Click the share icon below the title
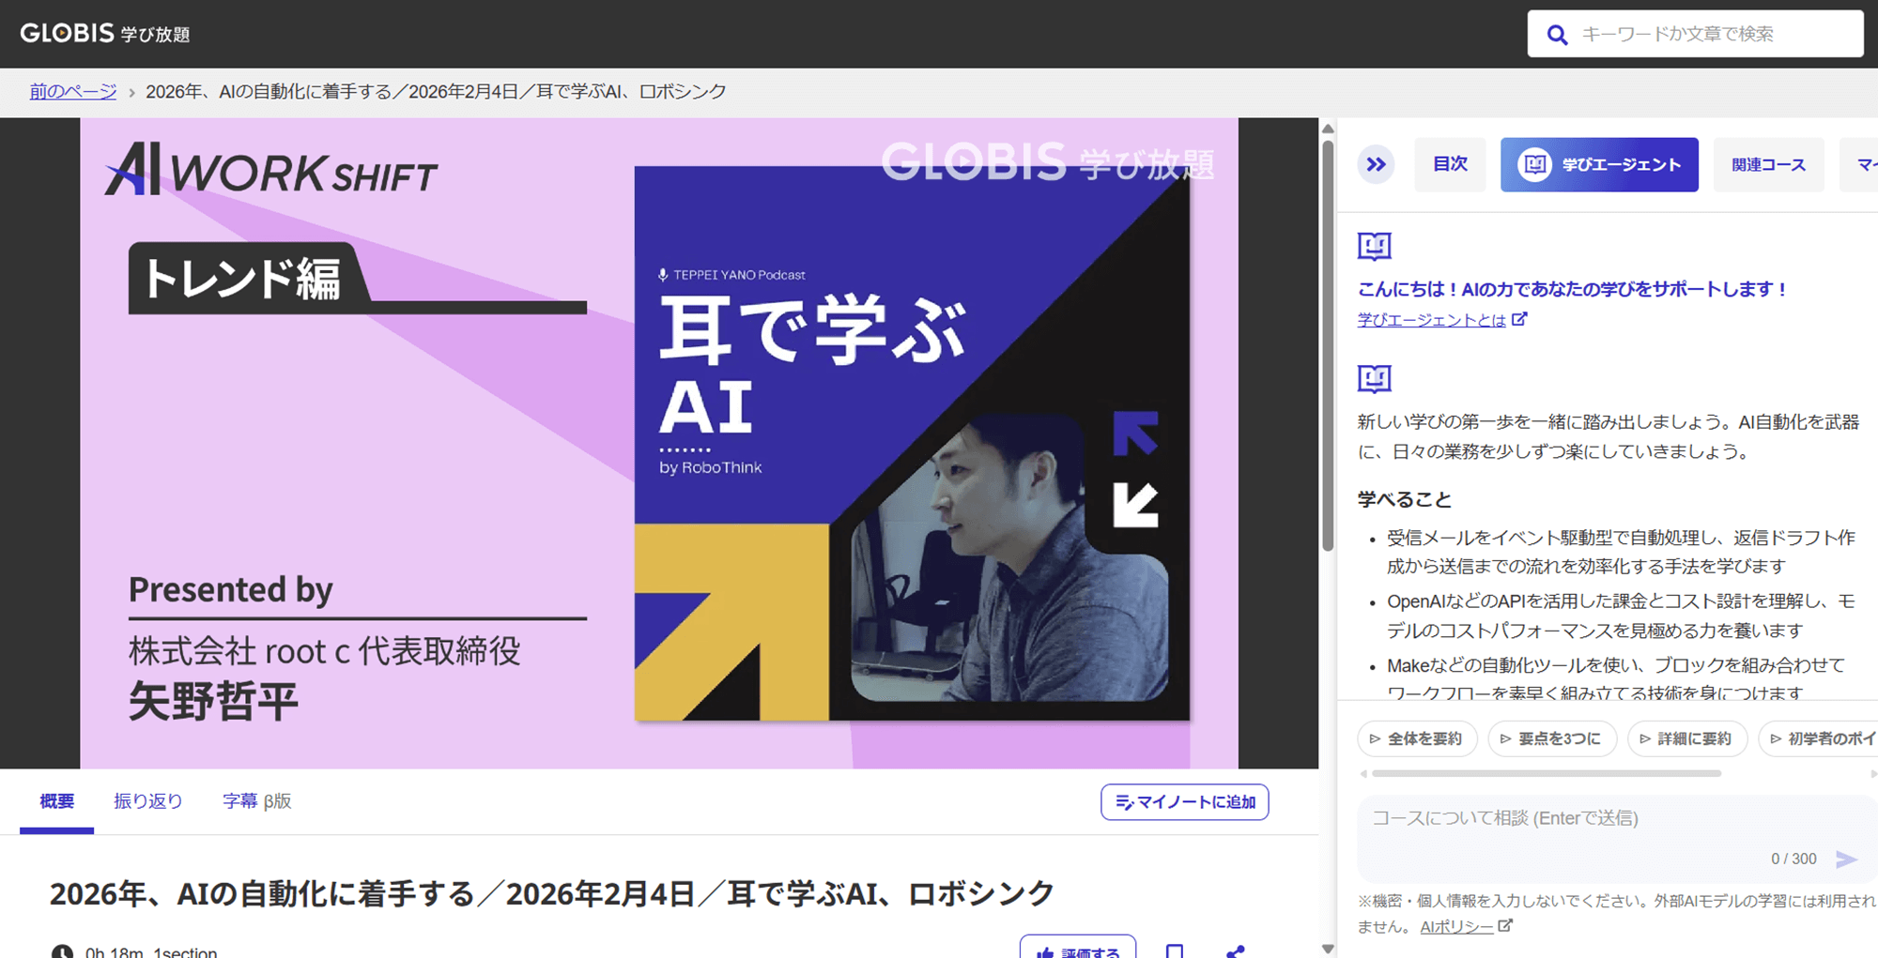This screenshot has height=958, width=1878. point(1235,950)
